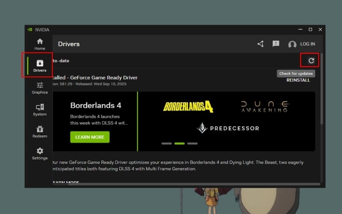Select the first carousel slide indicator

167,143
